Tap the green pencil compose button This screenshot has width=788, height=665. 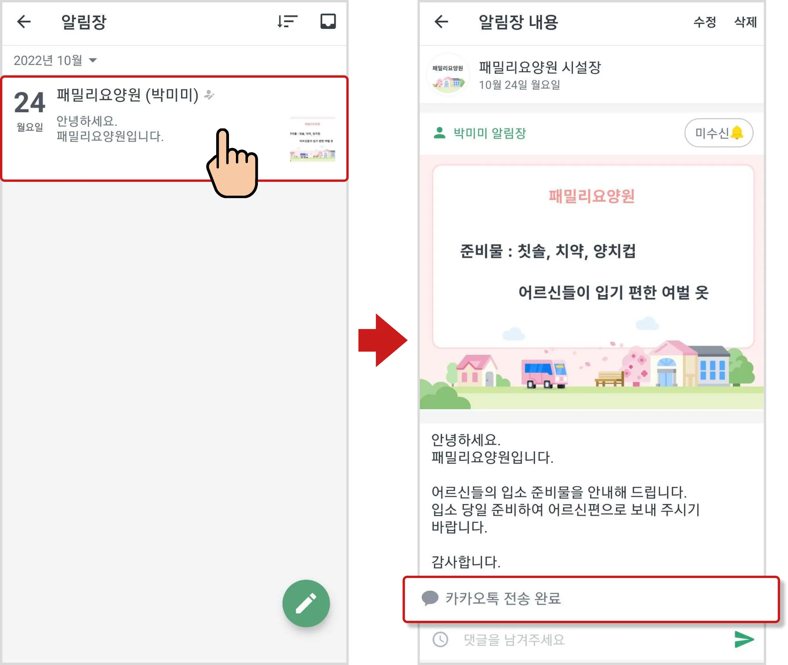(306, 603)
